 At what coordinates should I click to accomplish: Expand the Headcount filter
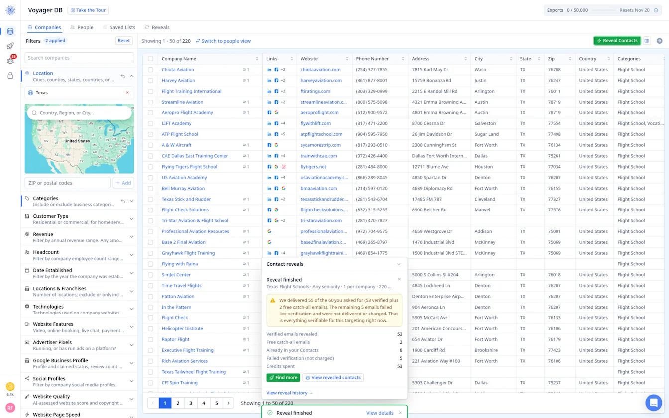[131, 255]
